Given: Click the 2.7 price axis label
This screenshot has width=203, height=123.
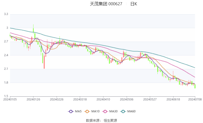Looking at the screenshot, I should point(6,42).
